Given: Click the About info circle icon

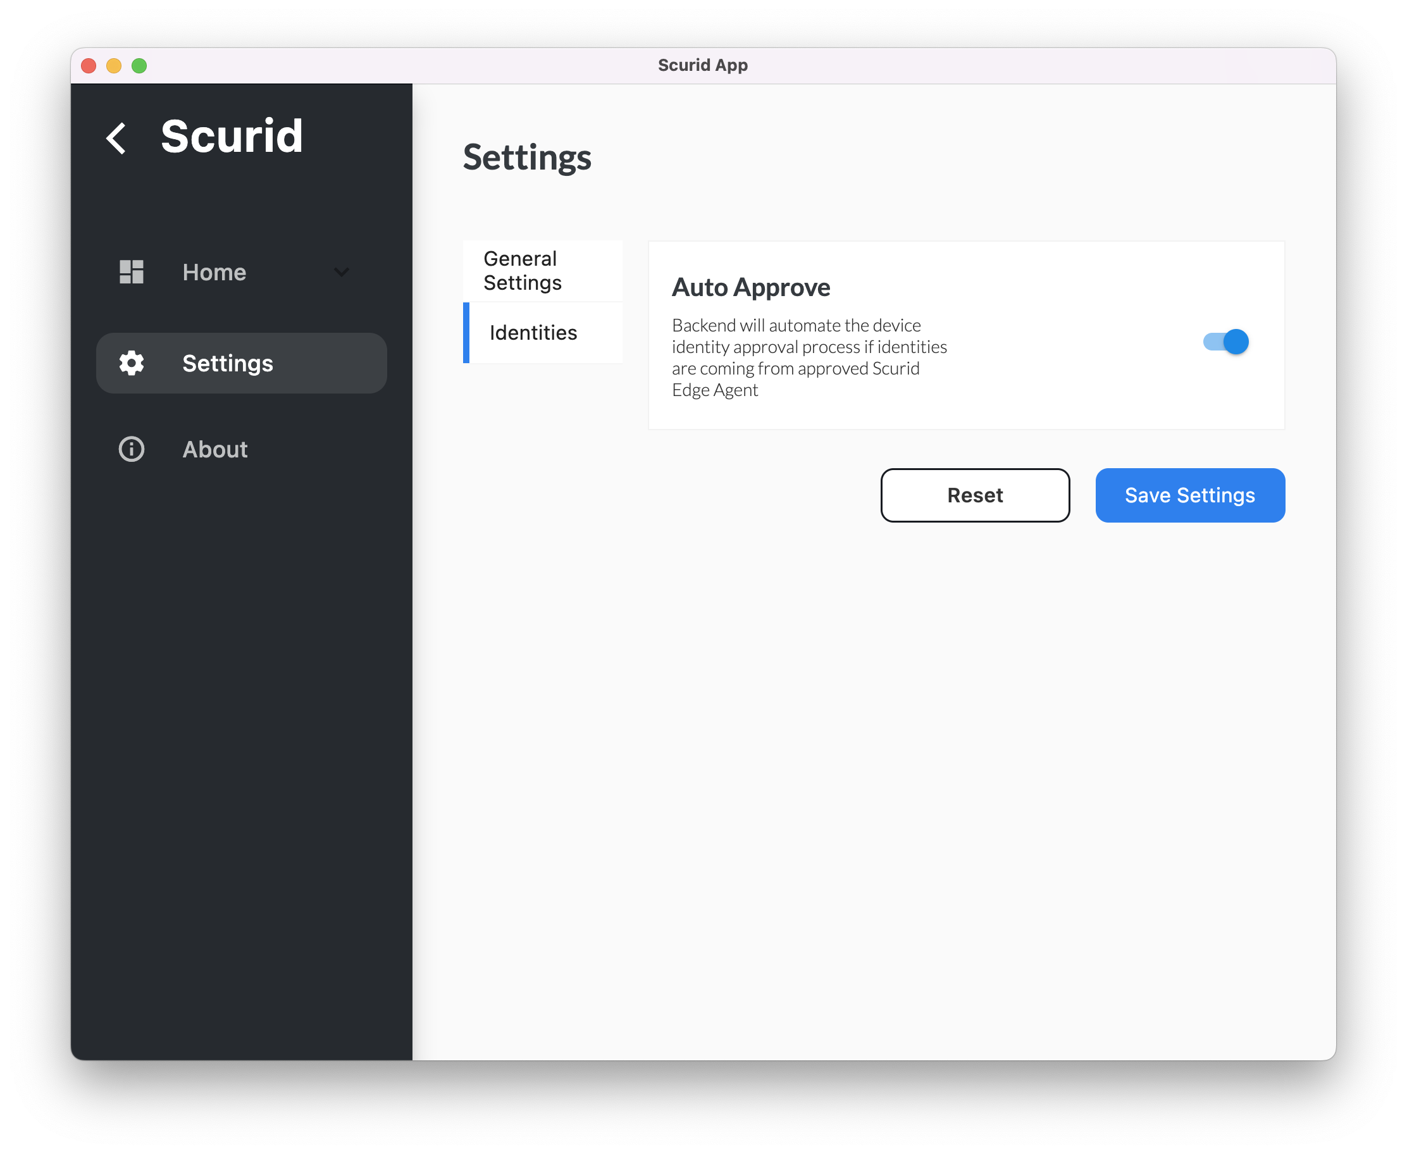Looking at the screenshot, I should 131,449.
